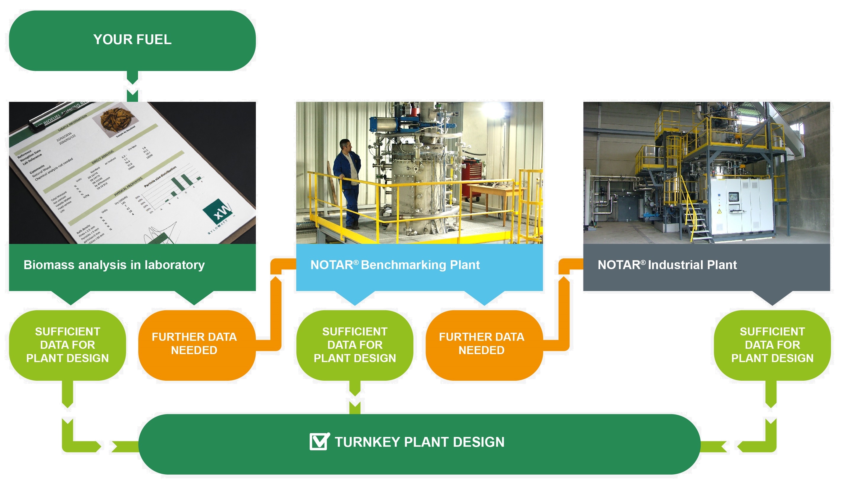Image resolution: width=852 pixels, height=487 pixels.
Task: Click the Sufficient Data box under Benchmarking Plant
Action: (355, 345)
